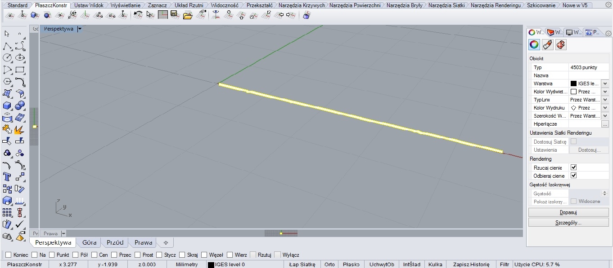Select the Fillet curves tool

(20, 82)
